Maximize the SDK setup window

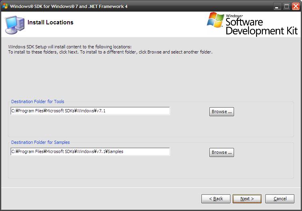286,6
